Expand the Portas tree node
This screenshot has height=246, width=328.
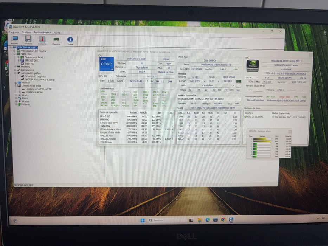(16, 102)
